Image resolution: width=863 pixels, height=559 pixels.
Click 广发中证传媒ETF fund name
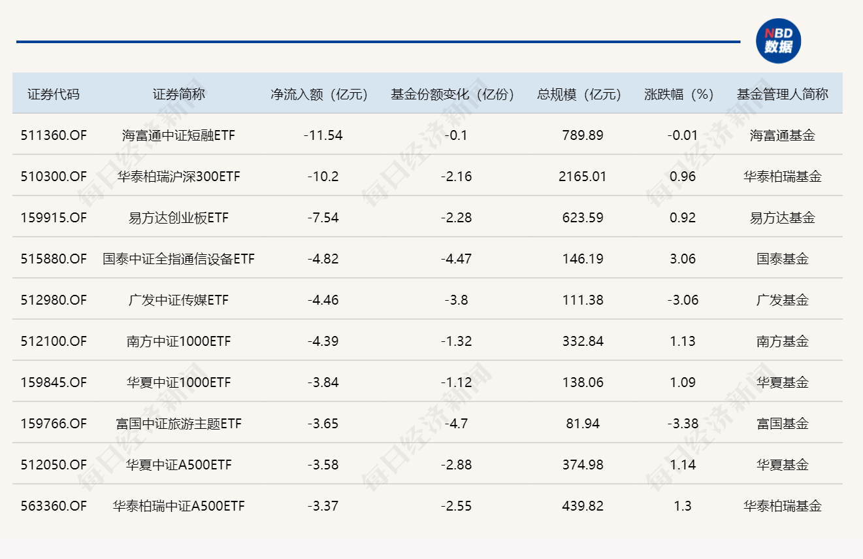[x=178, y=300]
